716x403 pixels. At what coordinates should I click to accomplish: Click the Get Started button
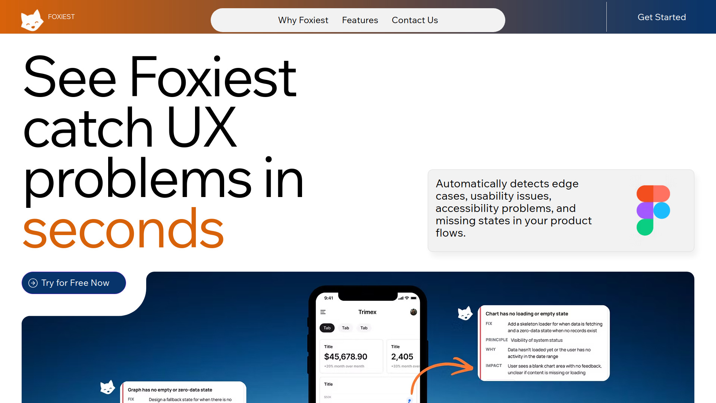point(662,17)
